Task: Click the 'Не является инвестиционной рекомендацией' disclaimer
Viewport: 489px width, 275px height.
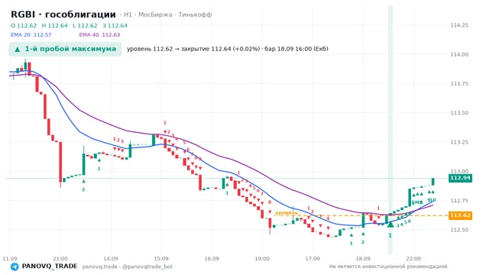Action: pyautogui.click(x=388, y=267)
